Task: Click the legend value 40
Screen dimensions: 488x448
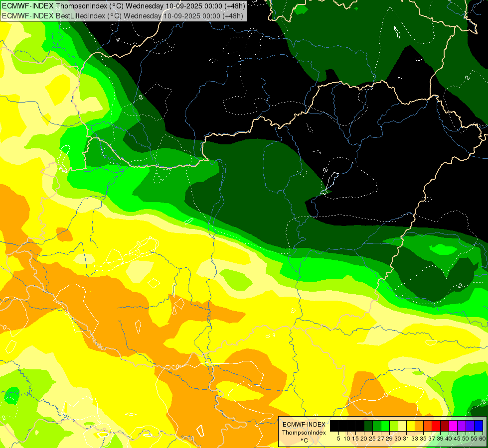Action: click(449, 439)
